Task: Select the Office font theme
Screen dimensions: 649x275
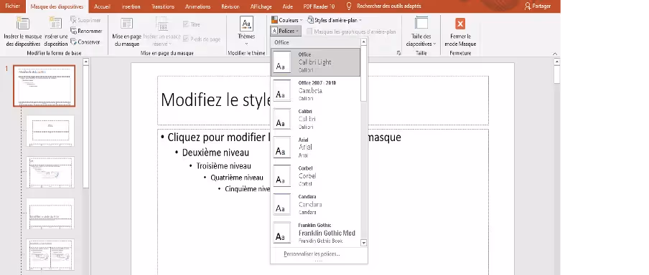Action: pyautogui.click(x=315, y=62)
